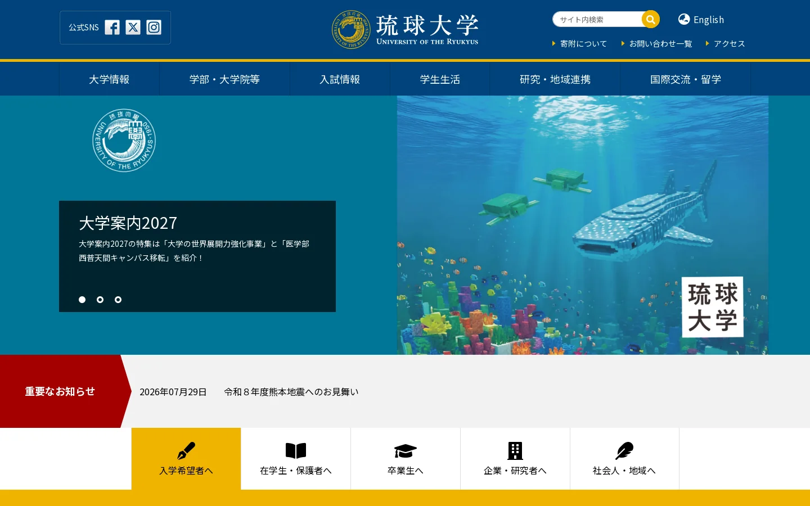This screenshot has height=506, width=810.
Task: Click the globe icon beside English
Action: pyautogui.click(x=684, y=19)
